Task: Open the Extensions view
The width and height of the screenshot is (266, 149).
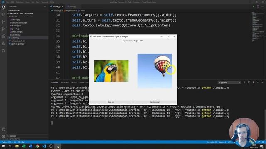Action: [3, 36]
